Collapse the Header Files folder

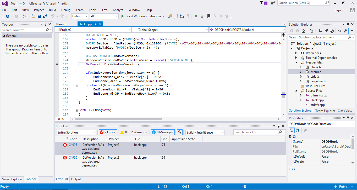pos(296,62)
